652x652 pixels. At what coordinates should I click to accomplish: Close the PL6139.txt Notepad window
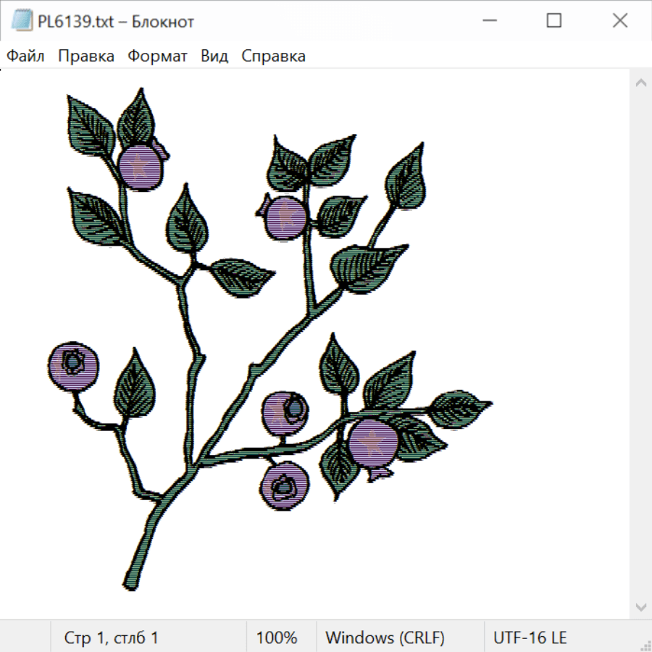(619, 22)
